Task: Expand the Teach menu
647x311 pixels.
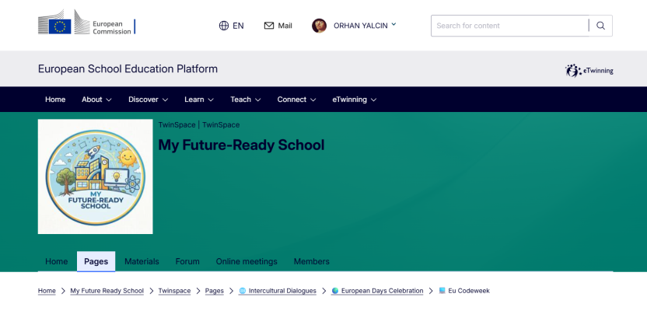Action: pos(246,100)
